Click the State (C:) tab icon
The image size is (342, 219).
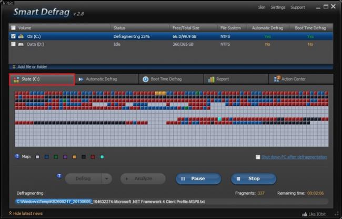[16, 79]
